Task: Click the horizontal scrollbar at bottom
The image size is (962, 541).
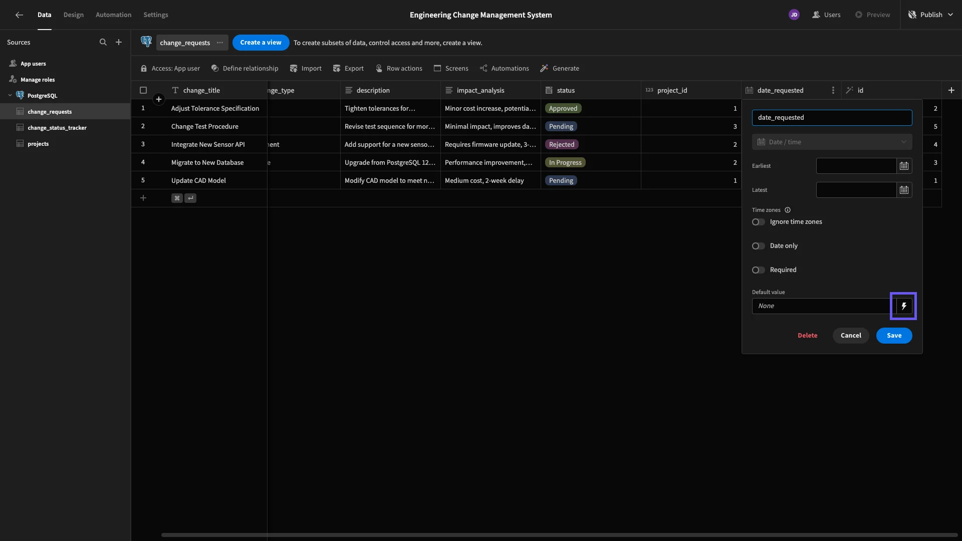Action: pos(559,535)
